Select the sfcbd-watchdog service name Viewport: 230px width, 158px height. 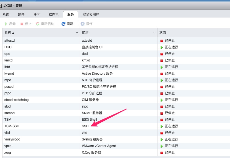pos(16,100)
